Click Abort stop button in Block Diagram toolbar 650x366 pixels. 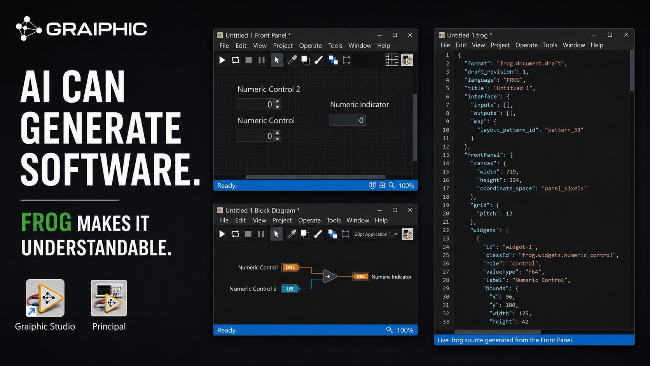tap(248, 234)
